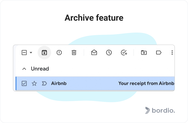
Task: Add the email to Tasks
Action: pos(124,52)
